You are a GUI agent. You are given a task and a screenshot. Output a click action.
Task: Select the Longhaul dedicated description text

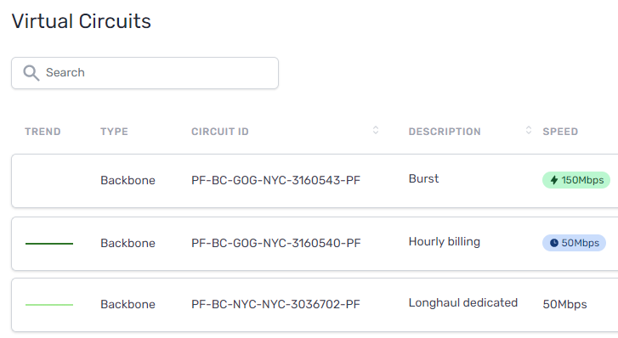[x=463, y=302]
